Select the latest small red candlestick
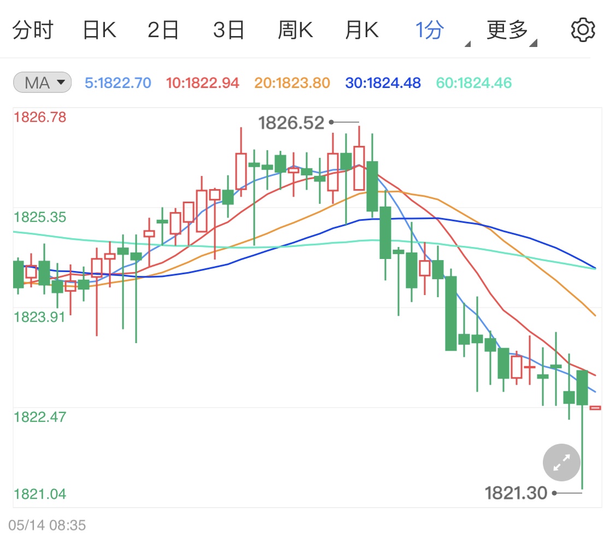615x542 pixels. [x=595, y=408]
